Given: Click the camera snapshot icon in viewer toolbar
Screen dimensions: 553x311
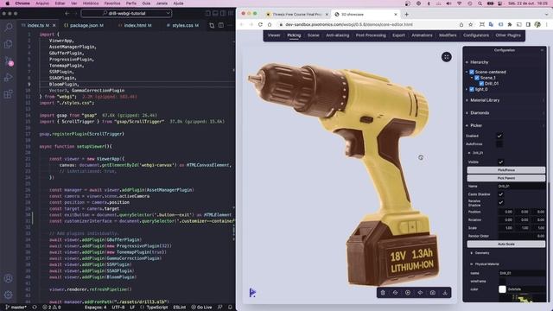Looking at the screenshot, I should pyautogui.click(x=433, y=293).
